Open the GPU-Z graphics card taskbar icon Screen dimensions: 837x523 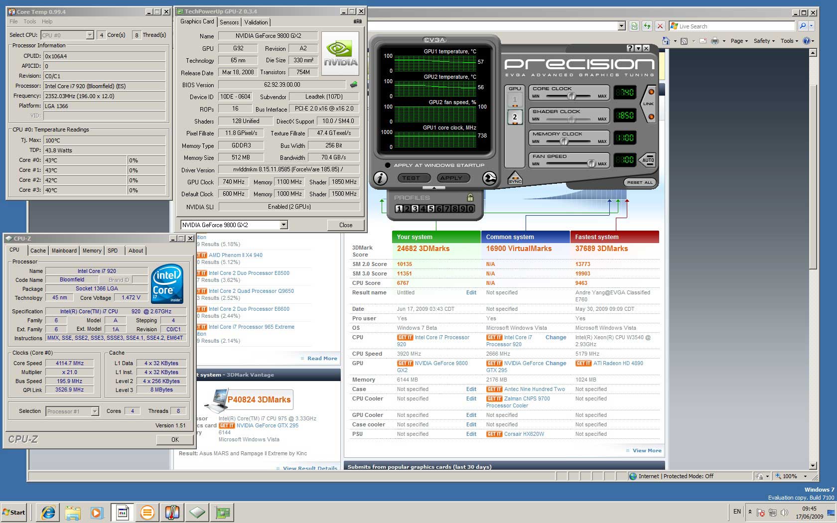coord(223,512)
